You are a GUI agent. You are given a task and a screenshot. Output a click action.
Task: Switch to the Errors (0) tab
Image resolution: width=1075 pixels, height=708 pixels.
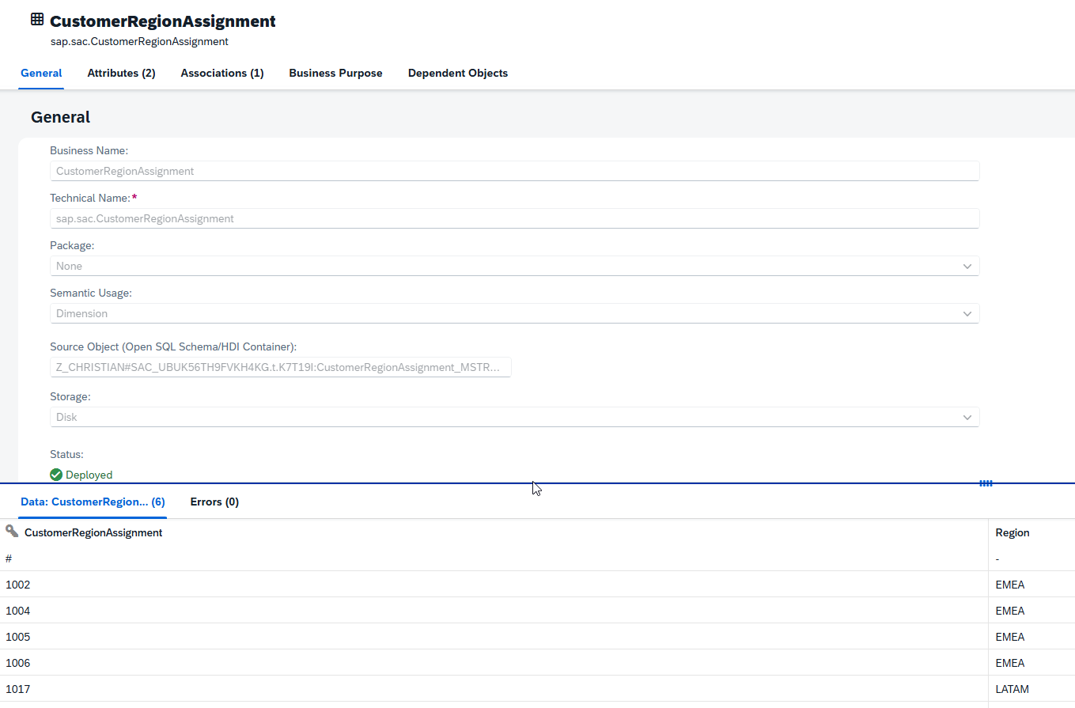click(214, 502)
